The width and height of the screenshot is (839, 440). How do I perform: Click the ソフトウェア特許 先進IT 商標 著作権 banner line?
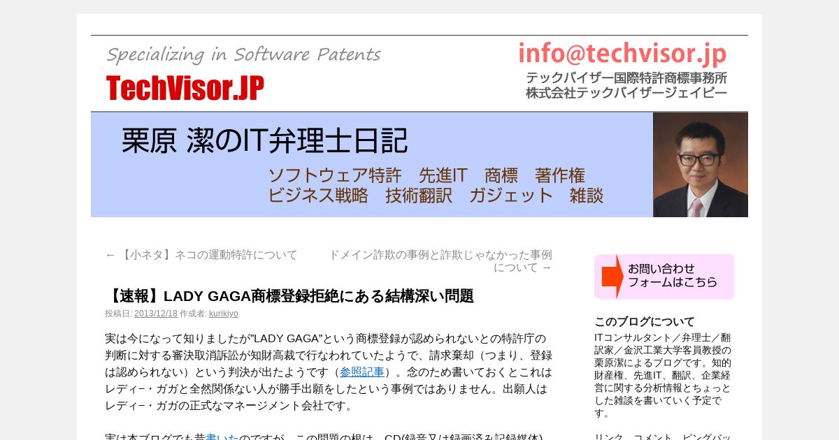point(426,175)
